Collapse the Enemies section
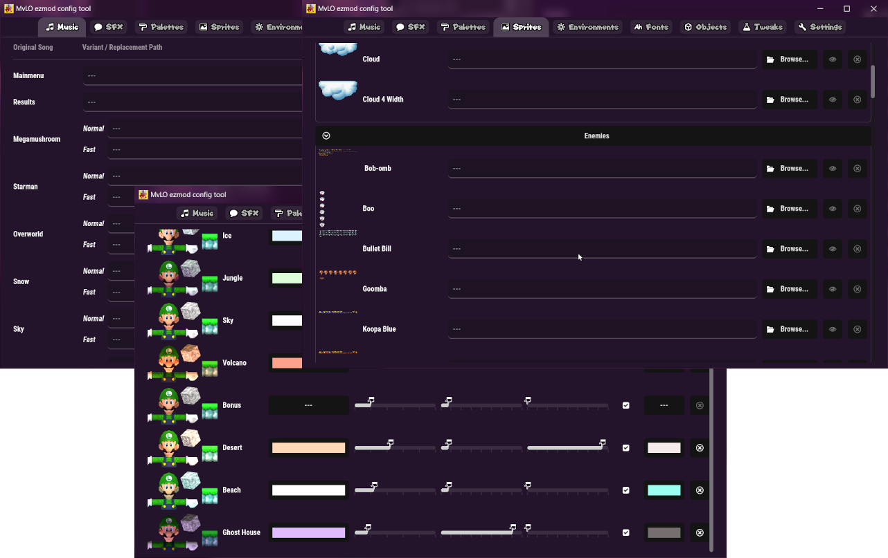The image size is (888, 558). pos(326,136)
